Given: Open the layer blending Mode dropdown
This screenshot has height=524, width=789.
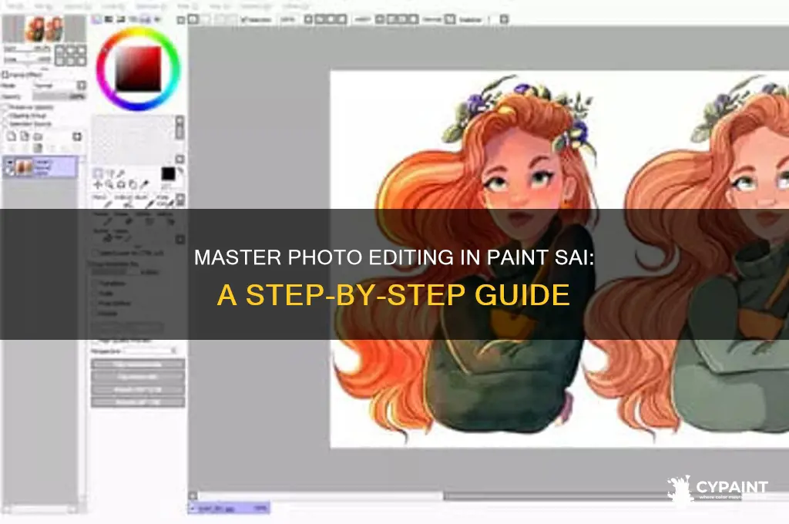Looking at the screenshot, I should coord(59,86).
